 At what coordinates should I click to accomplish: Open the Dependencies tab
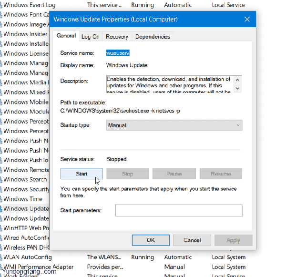pyautogui.click(x=153, y=37)
